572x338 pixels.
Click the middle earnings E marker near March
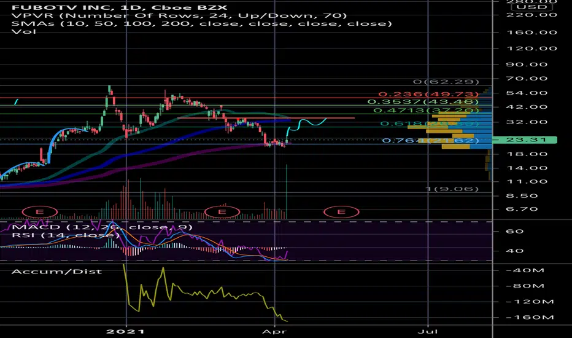pyautogui.click(x=222, y=212)
